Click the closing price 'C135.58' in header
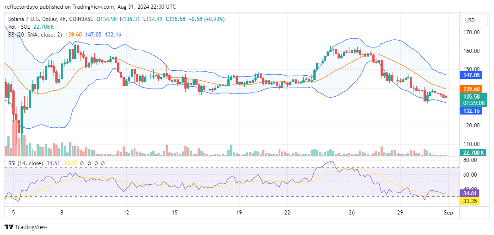The width and height of the screenshot is (494, 235). (x=175, y=19)
